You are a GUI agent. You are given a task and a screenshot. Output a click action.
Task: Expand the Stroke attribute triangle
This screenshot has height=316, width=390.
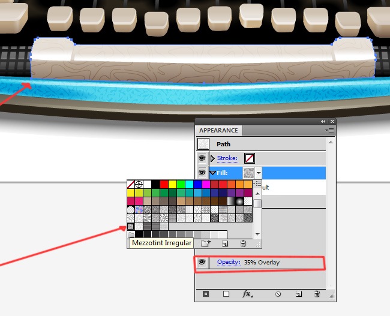212,158
